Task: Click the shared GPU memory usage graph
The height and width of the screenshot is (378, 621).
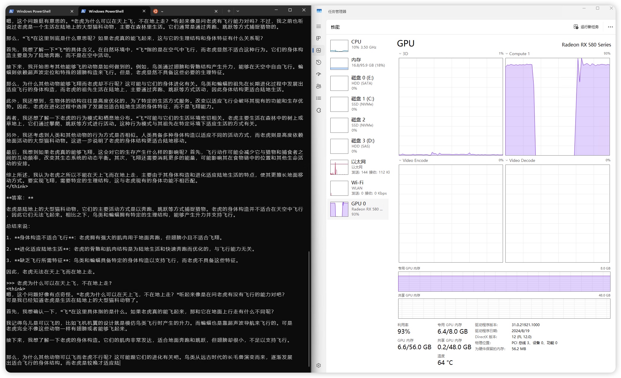Action: (504, 308)
